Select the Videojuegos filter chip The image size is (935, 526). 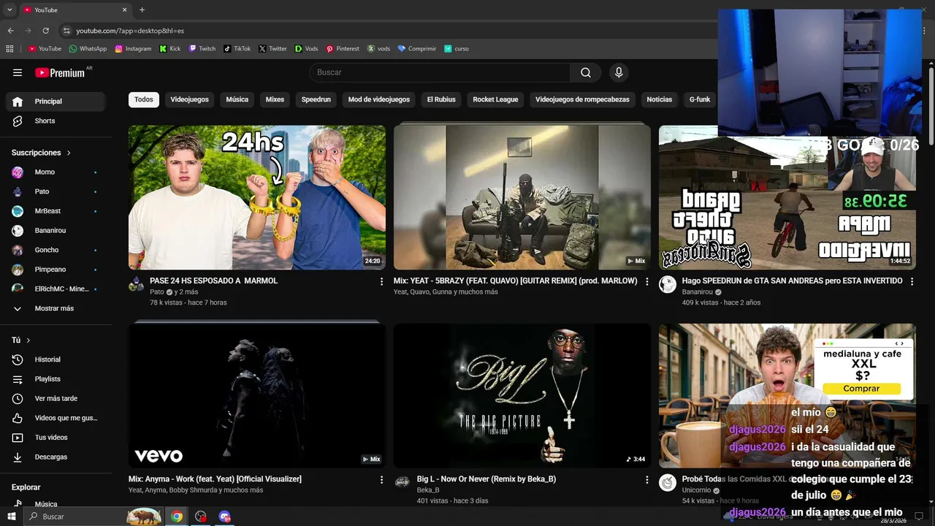pos(189,99)
